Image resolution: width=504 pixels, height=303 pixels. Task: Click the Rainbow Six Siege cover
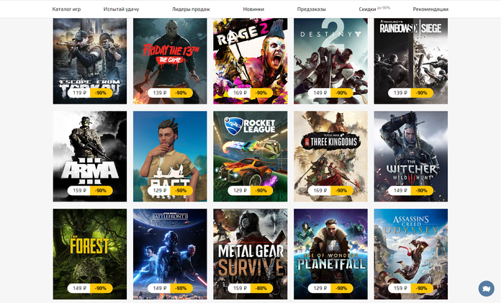pos(410,60)
